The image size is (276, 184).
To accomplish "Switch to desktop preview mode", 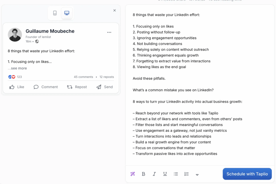I will point(67,13).
